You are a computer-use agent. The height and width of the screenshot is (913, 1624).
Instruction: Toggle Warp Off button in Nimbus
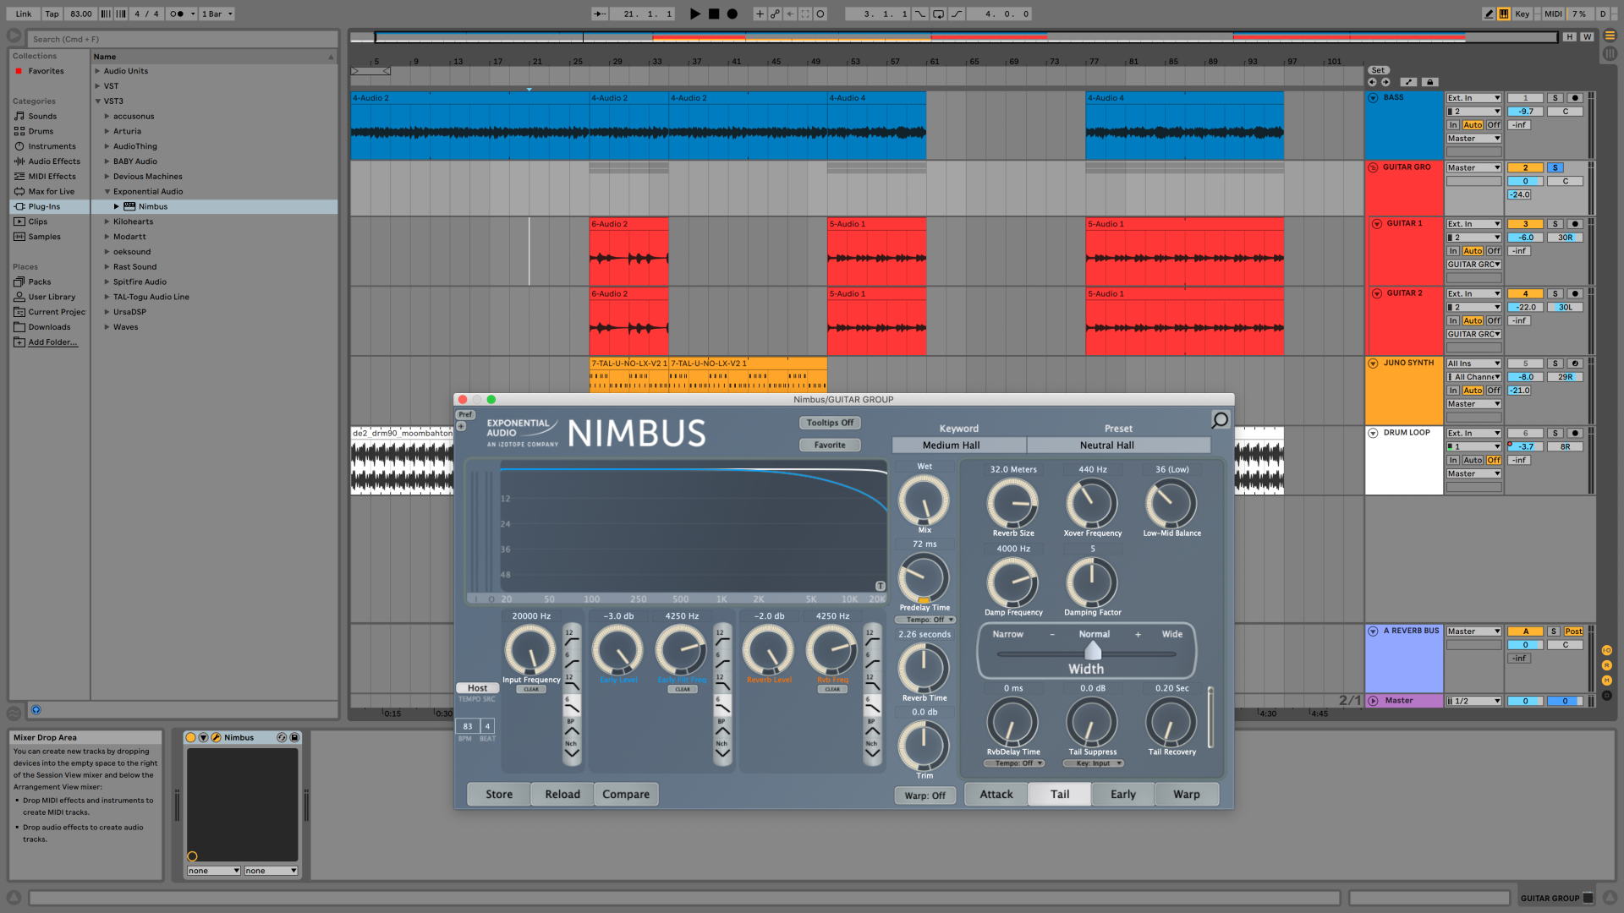pyautogui.click(x=924, y=795)
